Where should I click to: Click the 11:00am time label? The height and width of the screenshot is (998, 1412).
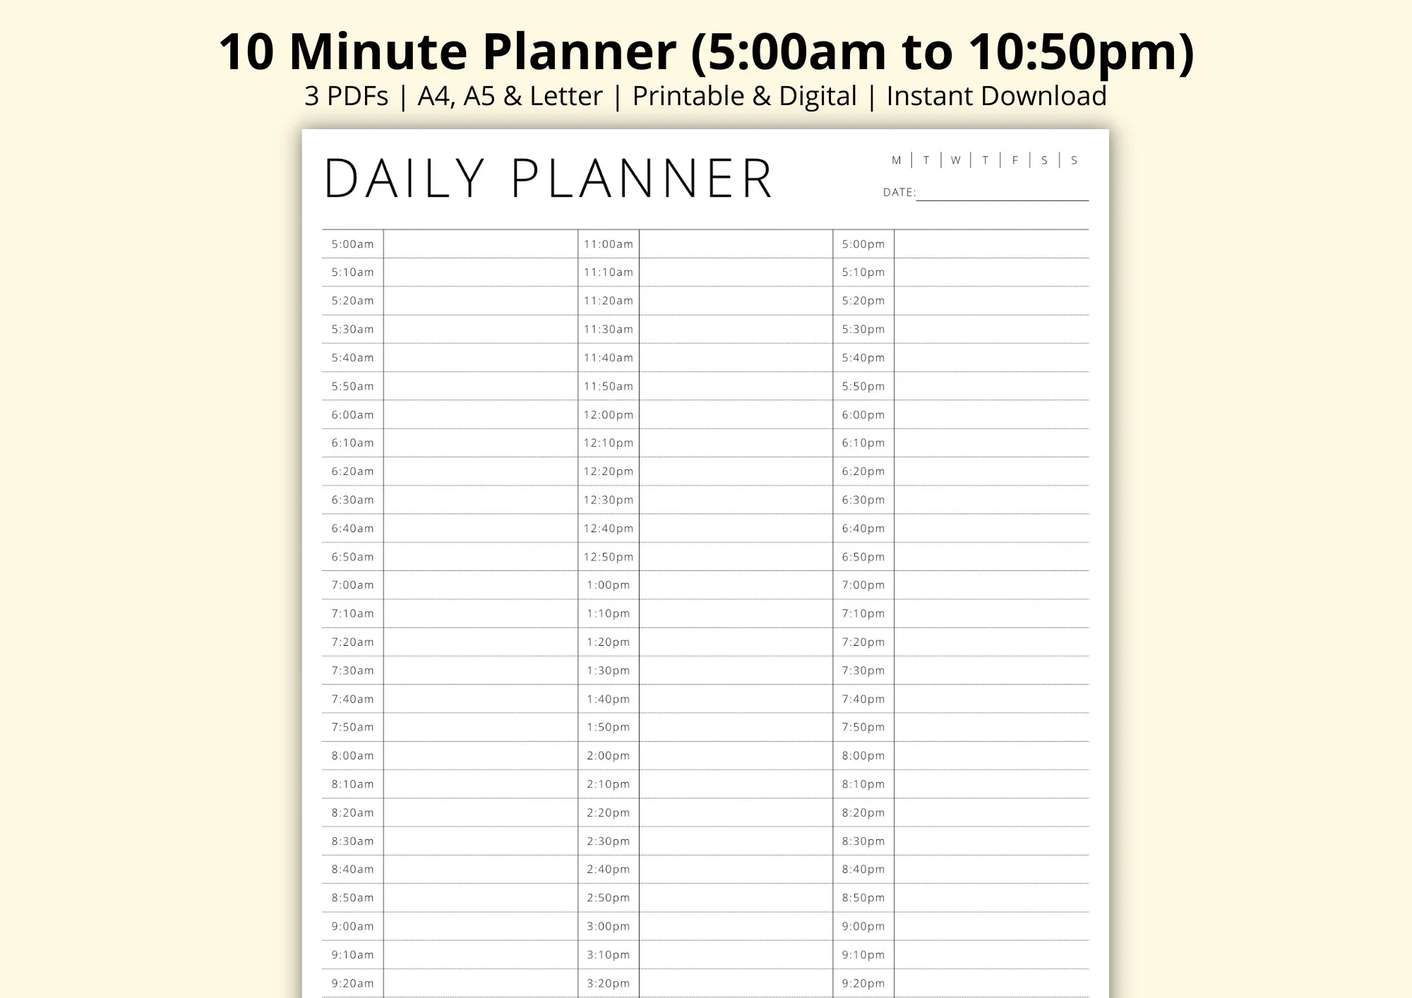(x=608, y=244)
